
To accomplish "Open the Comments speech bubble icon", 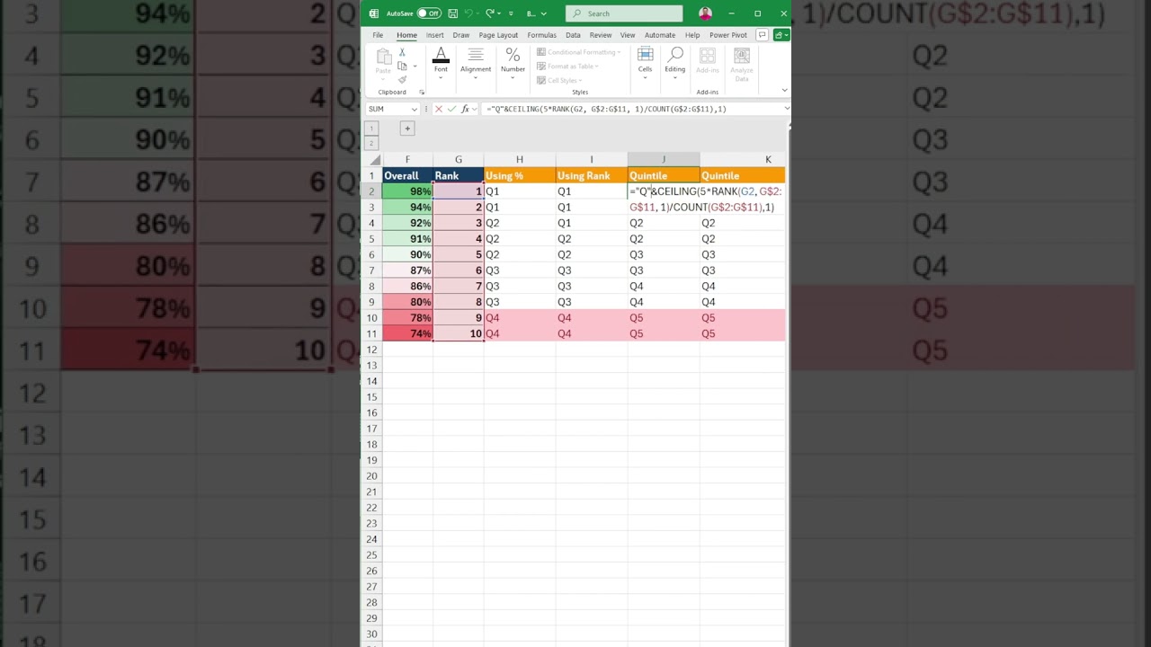I will click(762, 35).
